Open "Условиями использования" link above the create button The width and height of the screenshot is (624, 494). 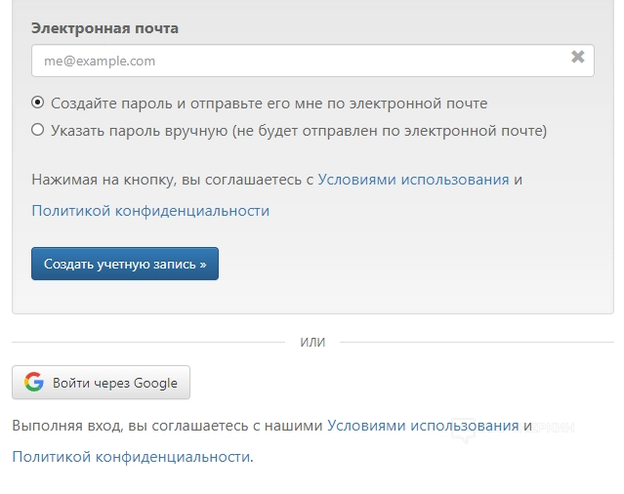point(413,180)
